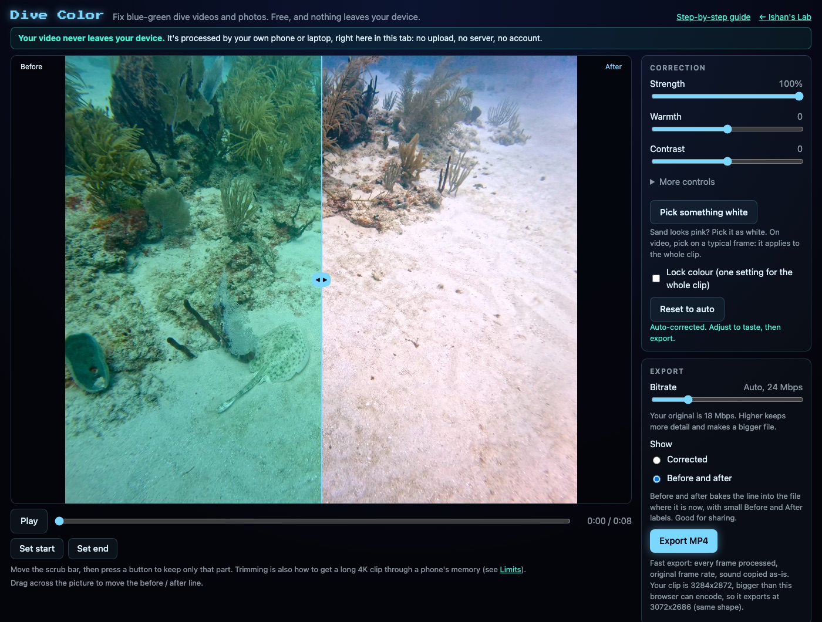Enable Lock colour for the whole clip
Screen dimensions: 822x622
(x=656, y=279)
